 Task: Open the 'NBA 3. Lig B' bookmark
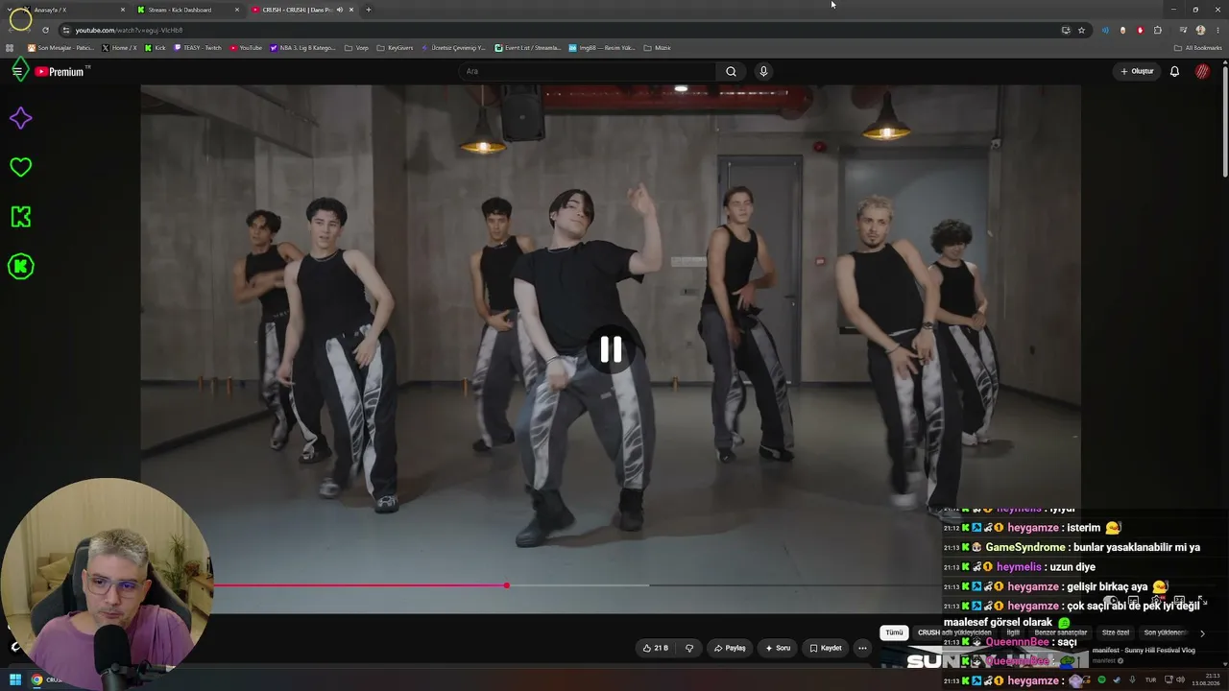[303, 47]
